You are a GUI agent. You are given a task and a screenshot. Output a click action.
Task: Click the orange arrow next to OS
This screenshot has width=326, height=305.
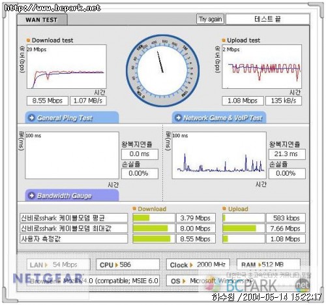pyautogui.click(x=184, y=281)
